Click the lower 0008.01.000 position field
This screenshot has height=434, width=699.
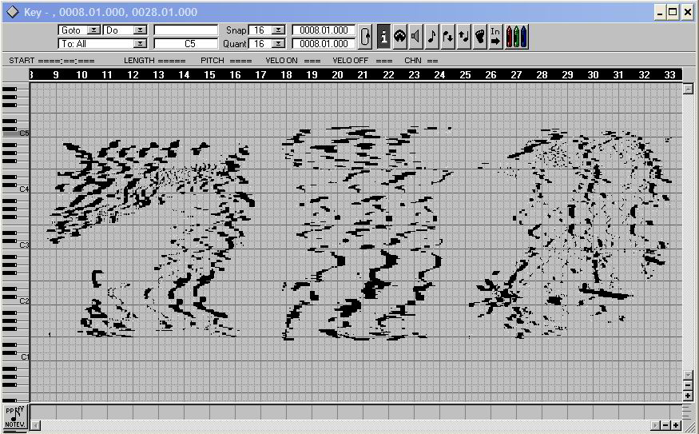point(324,44)
